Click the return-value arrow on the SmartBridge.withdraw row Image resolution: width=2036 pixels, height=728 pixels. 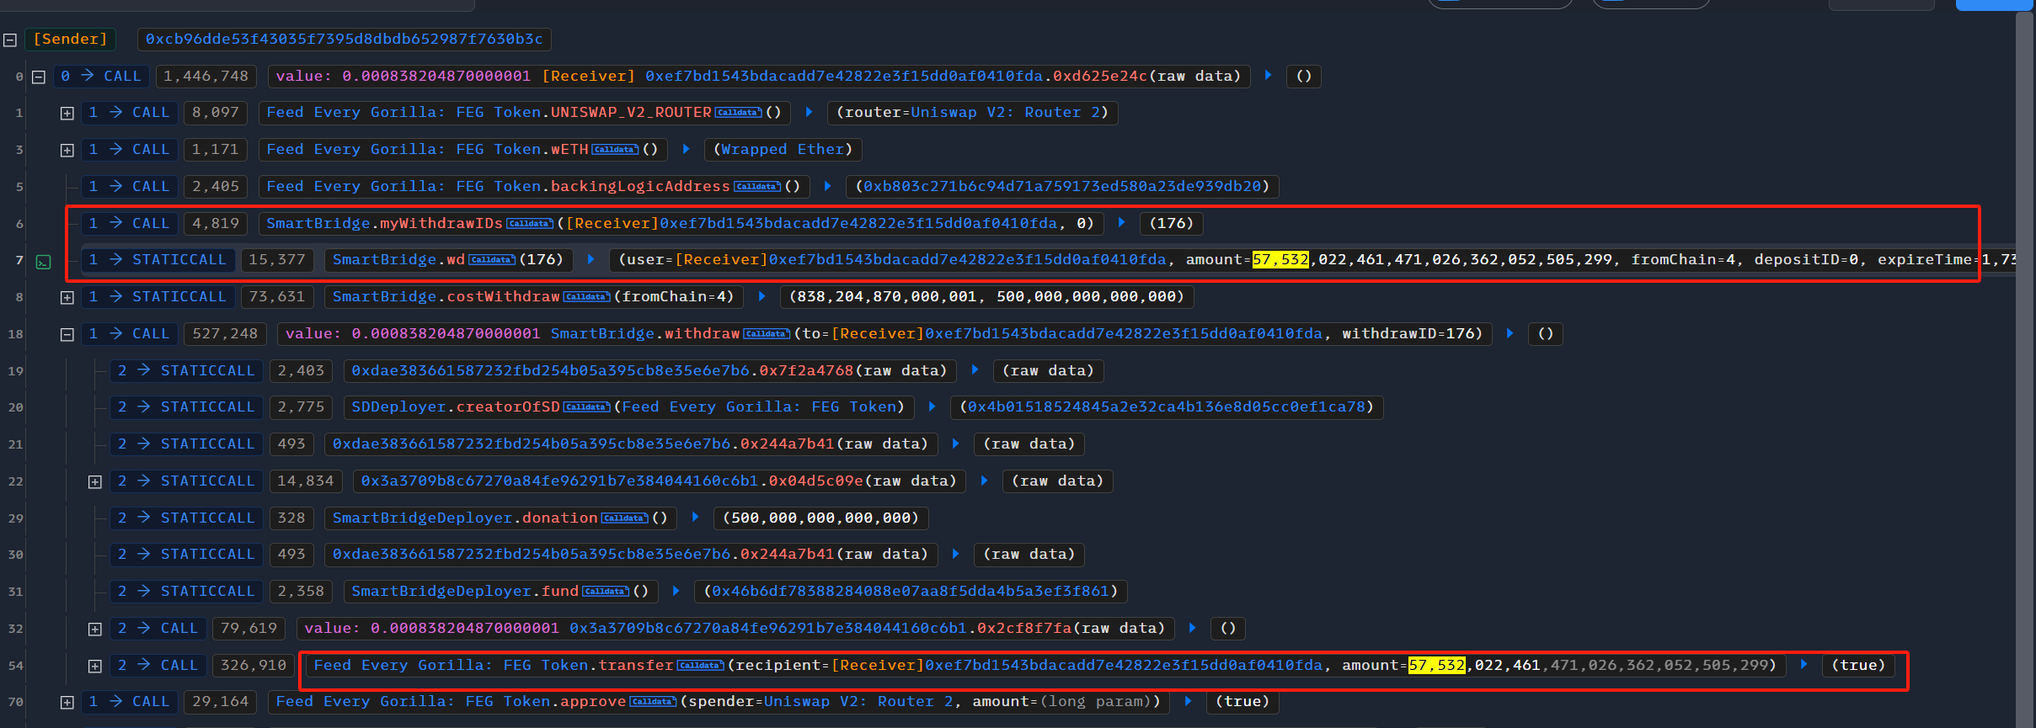1510,334
